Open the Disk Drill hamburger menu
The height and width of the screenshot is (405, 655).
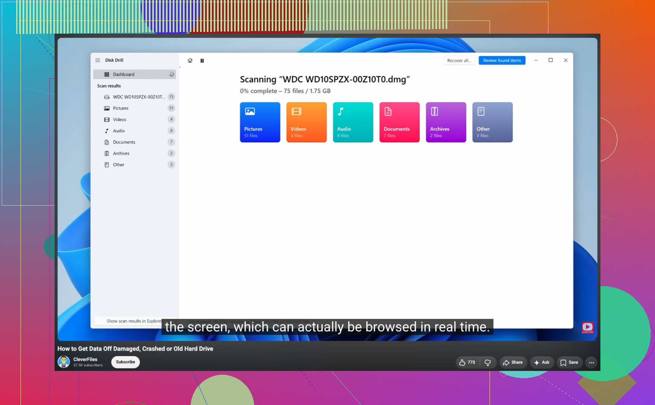98,60
